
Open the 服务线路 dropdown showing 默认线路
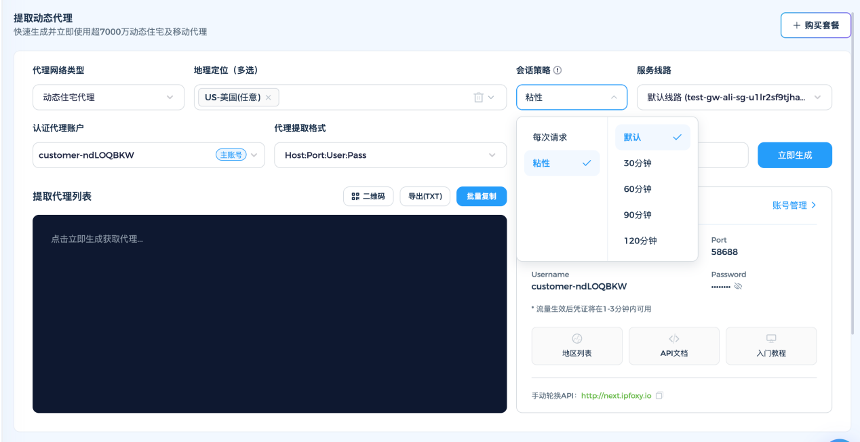pyautogui.click(x=735, y=97)
